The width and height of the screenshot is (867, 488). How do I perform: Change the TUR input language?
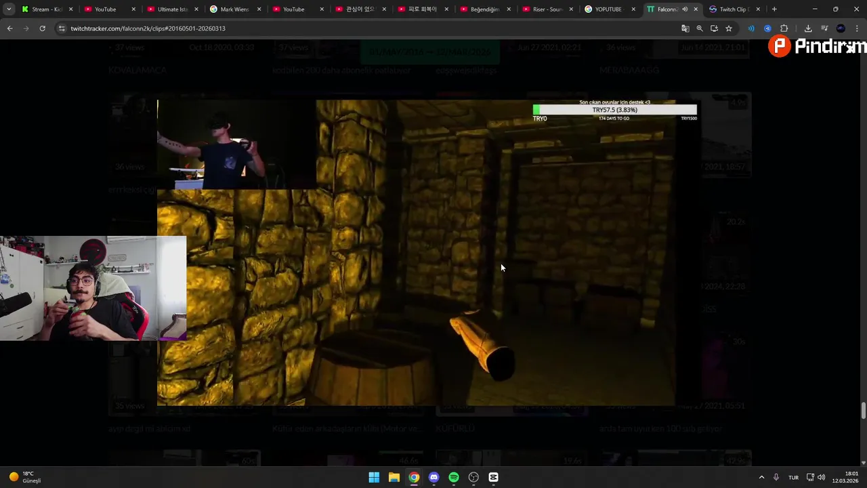click(793, 477)
